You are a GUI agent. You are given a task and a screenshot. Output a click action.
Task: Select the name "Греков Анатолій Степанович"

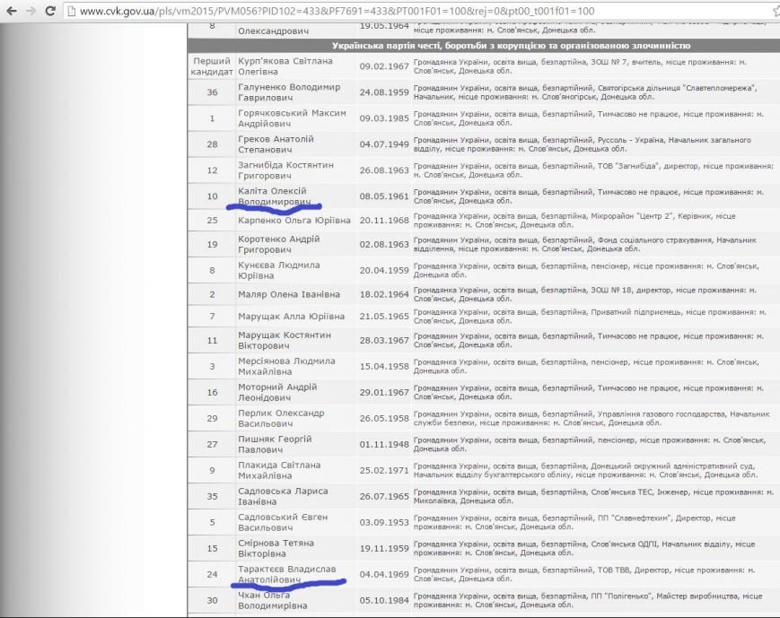[x=276, y=144]
